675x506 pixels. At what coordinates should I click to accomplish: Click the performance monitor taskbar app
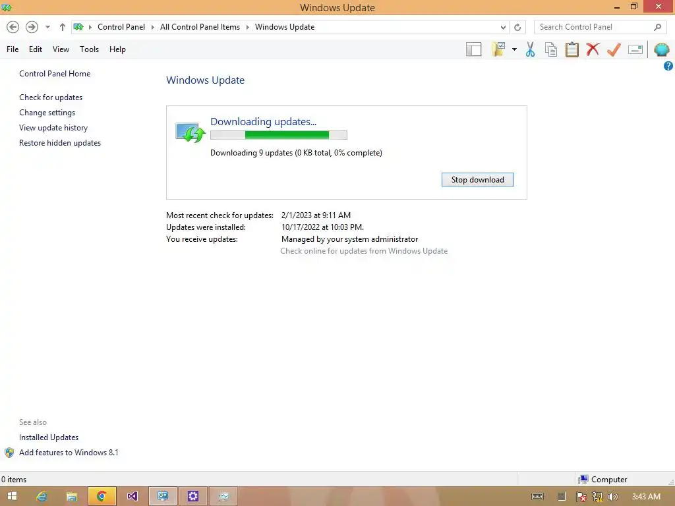pyautogui.click(x=223, y=496)
